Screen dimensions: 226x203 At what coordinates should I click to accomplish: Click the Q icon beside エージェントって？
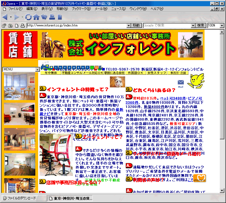79,136
